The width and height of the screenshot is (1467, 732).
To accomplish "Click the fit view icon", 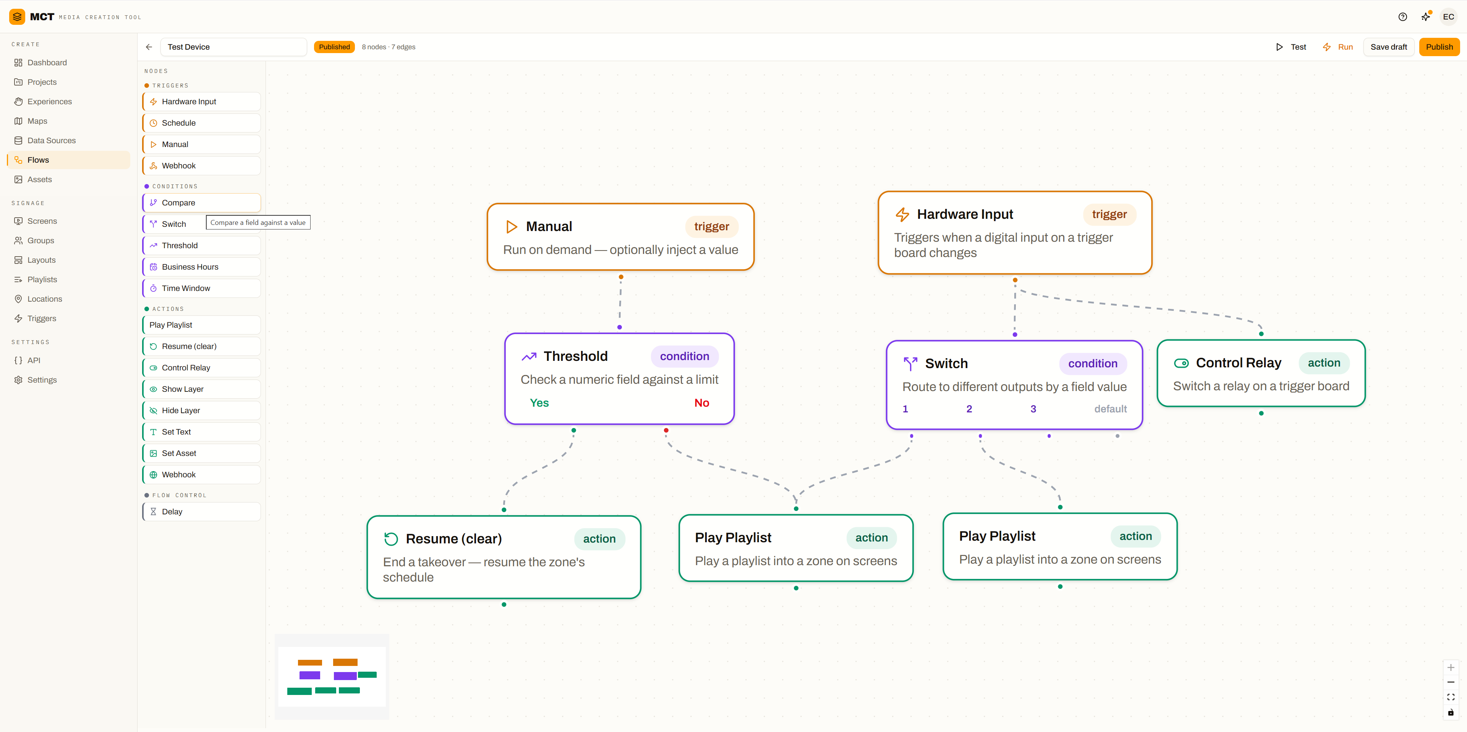I will click(x=1451, y=697).
